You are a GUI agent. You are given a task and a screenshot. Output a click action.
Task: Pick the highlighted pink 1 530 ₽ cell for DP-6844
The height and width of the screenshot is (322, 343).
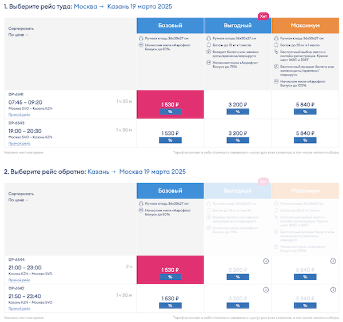(x=170, y=269)
